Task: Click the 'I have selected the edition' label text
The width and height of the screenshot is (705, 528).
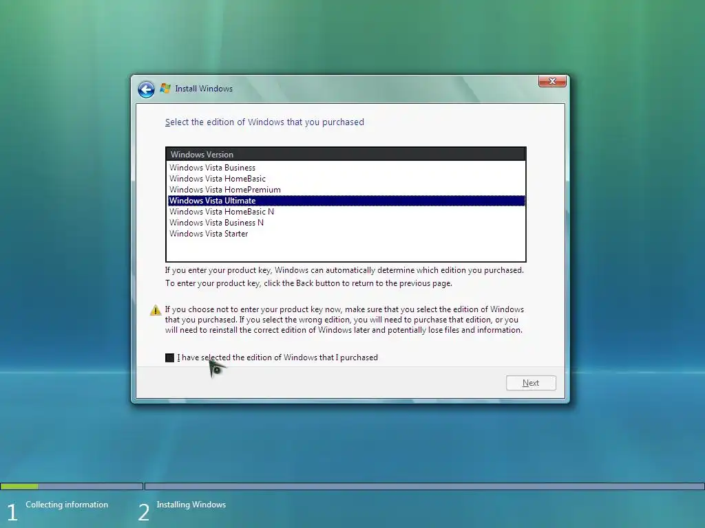Action: point(277,357)
